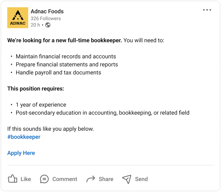
Task: Click the 'This position requires:' heading
Action: pos(35,88)
